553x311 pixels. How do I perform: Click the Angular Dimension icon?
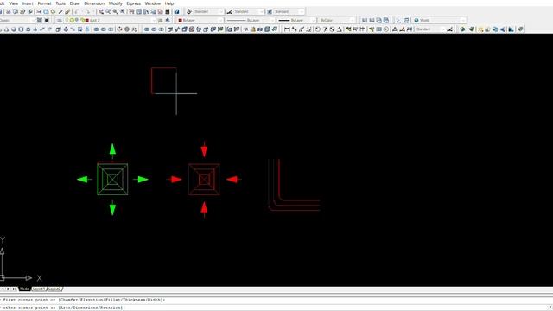[340, 29]
